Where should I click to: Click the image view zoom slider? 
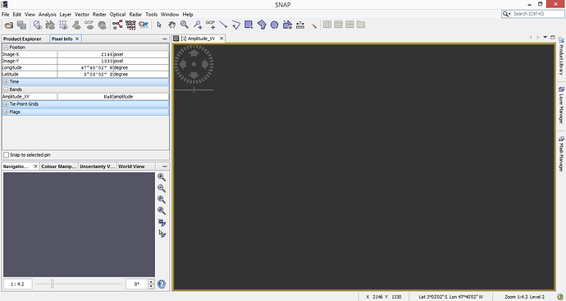(194, 90)
